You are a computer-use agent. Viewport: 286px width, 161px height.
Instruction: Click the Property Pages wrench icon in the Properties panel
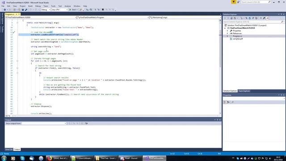pyautogui.click(x=232, y=102)
